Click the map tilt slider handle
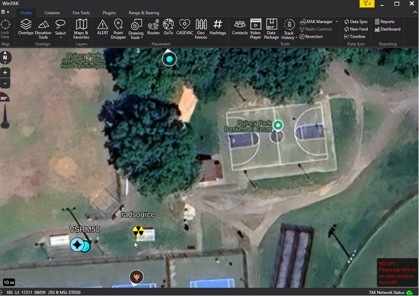The width and height of the screenshot is (419, 296). point(5,125)
